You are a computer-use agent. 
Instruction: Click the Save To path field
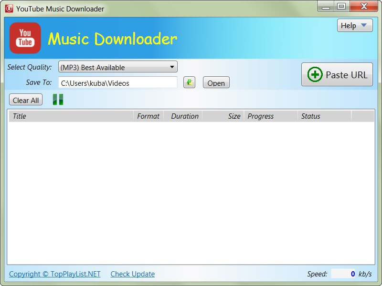click(x=118, y=82)
